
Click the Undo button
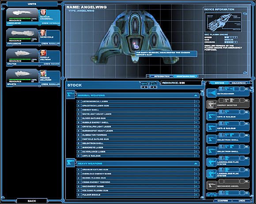241,201
